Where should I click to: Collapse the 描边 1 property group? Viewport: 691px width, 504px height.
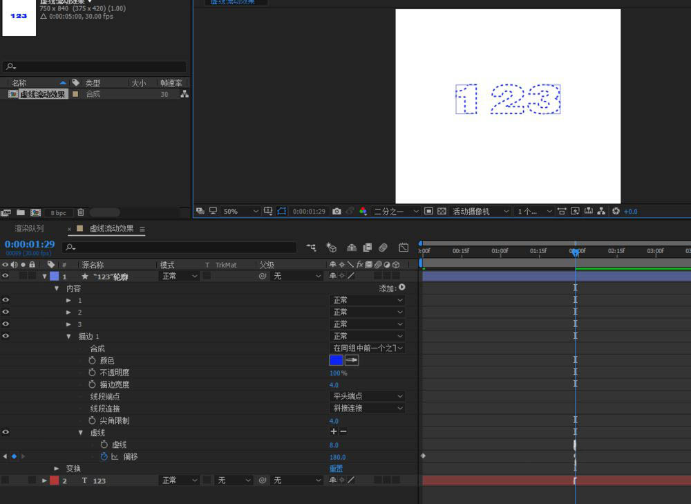pos(68,336)
